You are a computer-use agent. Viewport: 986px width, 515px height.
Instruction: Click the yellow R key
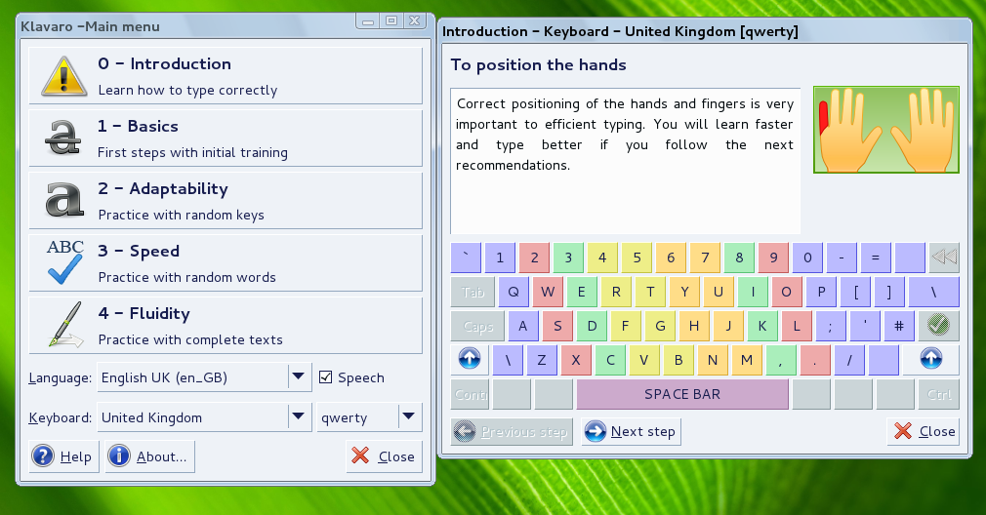(x=616, y=292)
